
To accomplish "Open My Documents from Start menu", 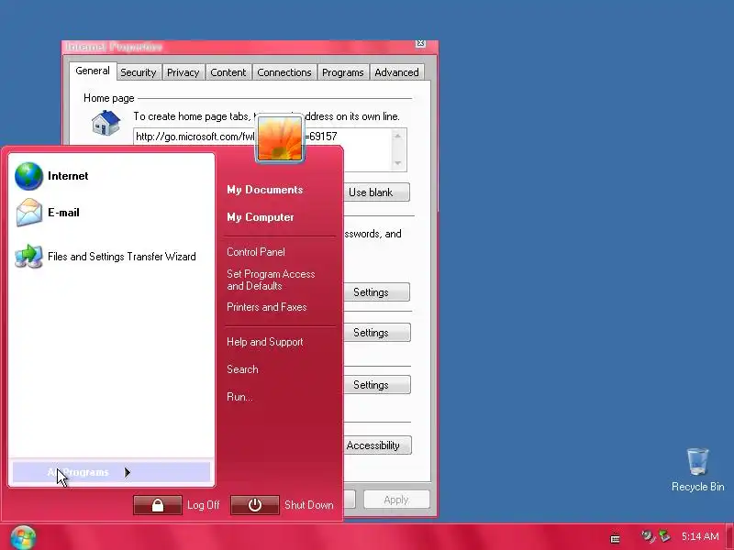I will tap(265, 190).
